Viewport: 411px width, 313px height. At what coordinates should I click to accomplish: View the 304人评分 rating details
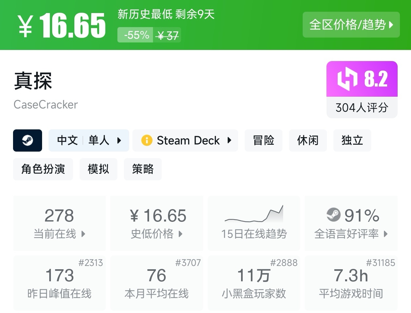pyautogui.click(x=362, y=107)
